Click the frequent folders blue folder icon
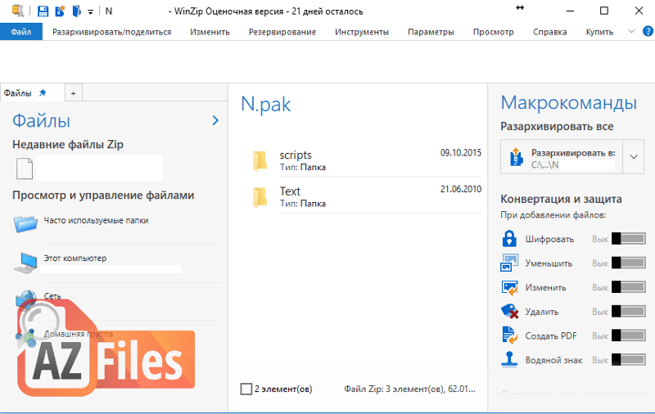The image size is (655, 414). (x=26, y=223)
